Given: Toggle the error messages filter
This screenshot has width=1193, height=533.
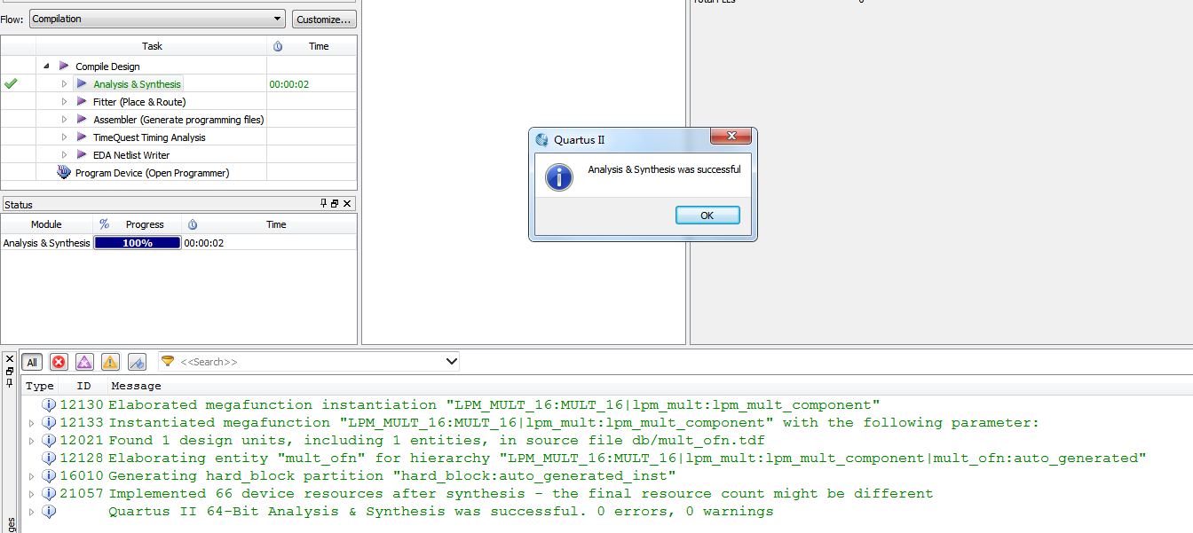Looking at the screenshot, I should click(59, 362).
